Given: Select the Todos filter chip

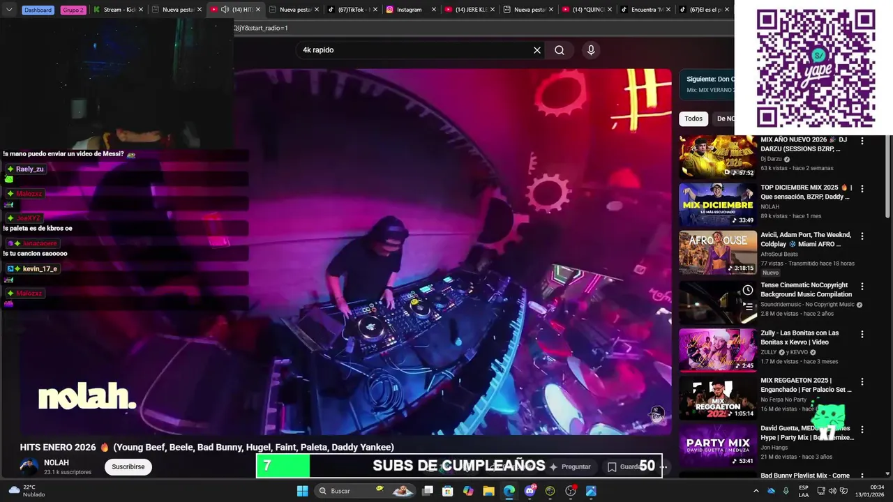Looking at the screenshot, I should (x=693, y=119).
